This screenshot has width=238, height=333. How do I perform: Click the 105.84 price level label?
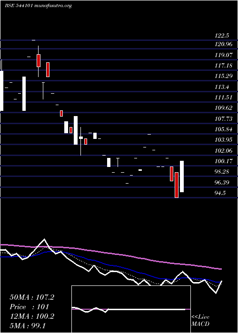224,129
